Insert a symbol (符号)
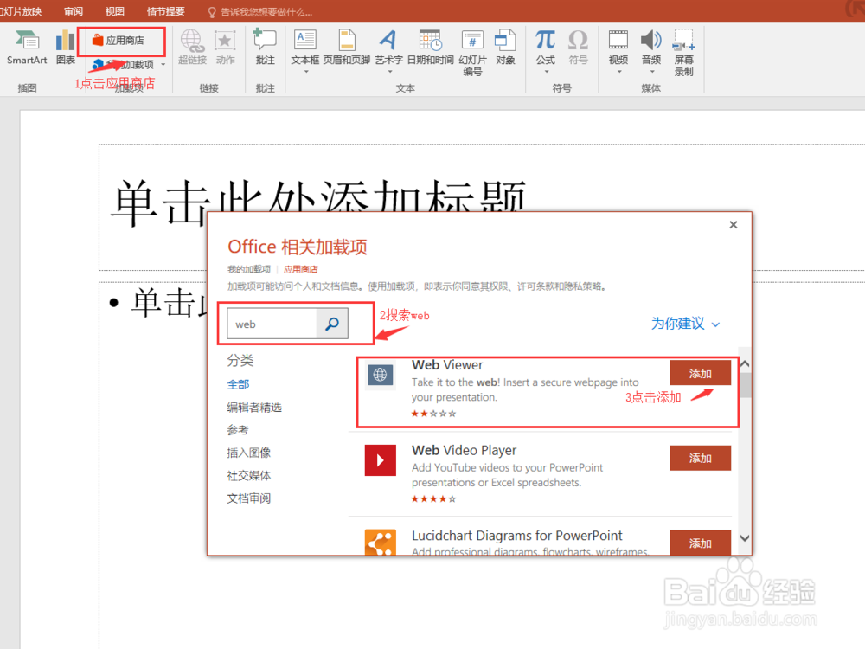Image resolution: width=865 pixels, height=649 pixels. click(578, 48)
